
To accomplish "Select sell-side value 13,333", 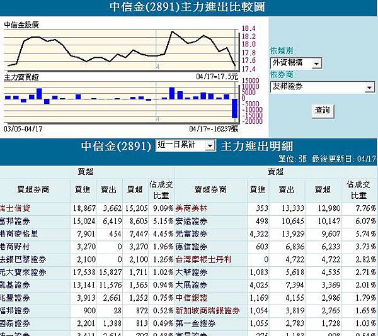I will click(x=293, y=208).
